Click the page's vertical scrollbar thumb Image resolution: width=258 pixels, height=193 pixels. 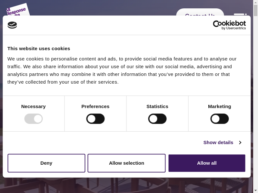click(x=255, y=10)
